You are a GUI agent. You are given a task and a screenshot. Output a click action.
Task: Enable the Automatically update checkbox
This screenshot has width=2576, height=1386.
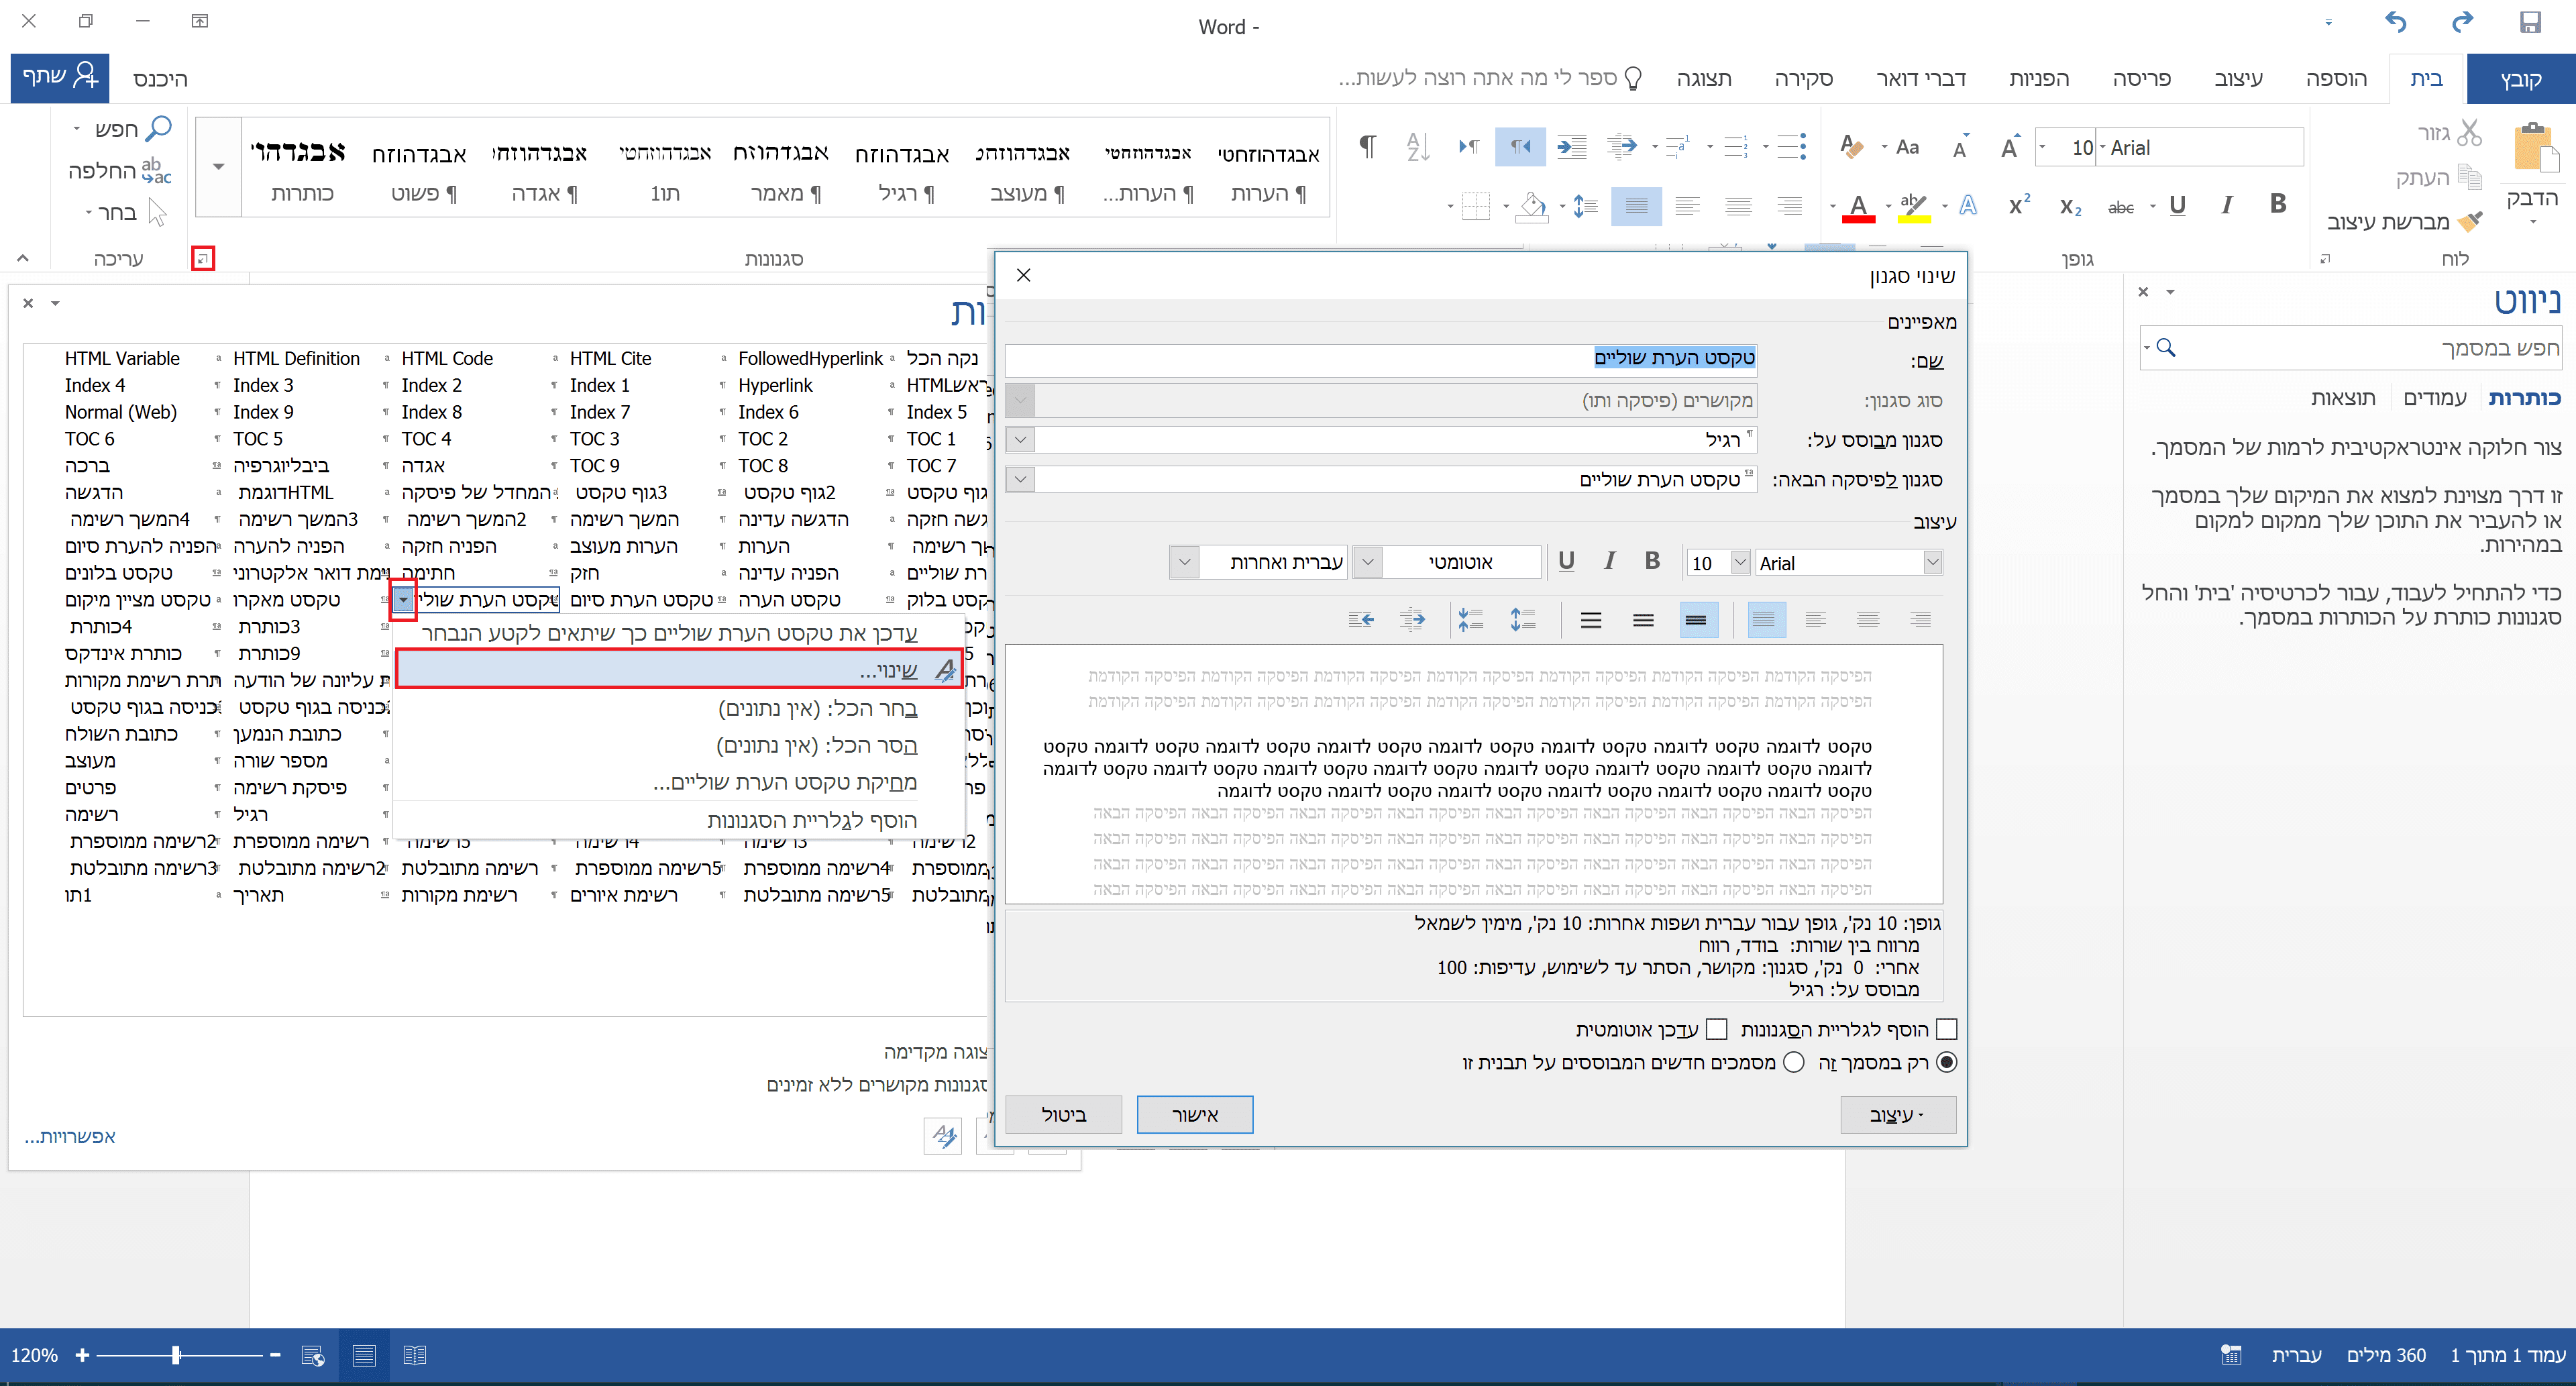coord(1717,1029)
